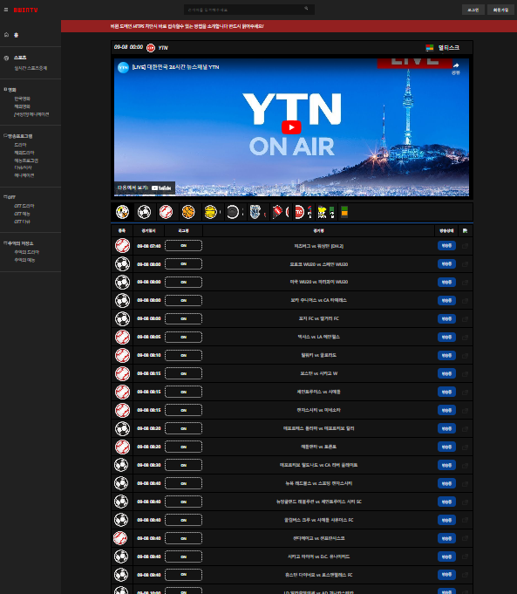Expand the OTT section heading
This screenshot has width=517, height=594.
(10, 197)
